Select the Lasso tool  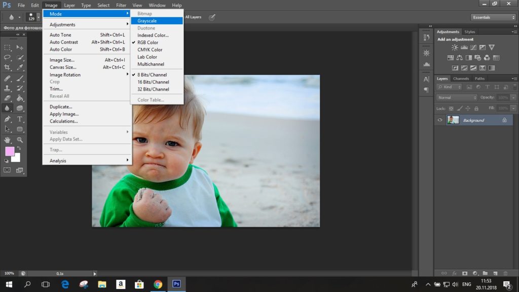click(7, 57)
